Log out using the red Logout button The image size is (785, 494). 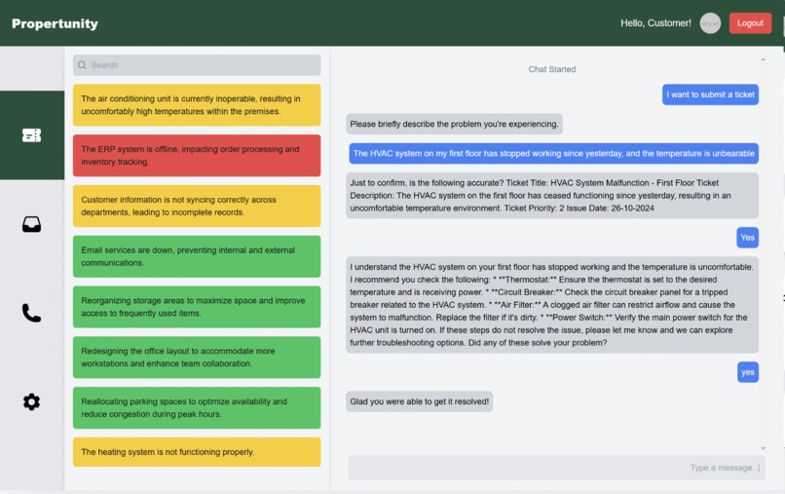(x=750, y=23)
